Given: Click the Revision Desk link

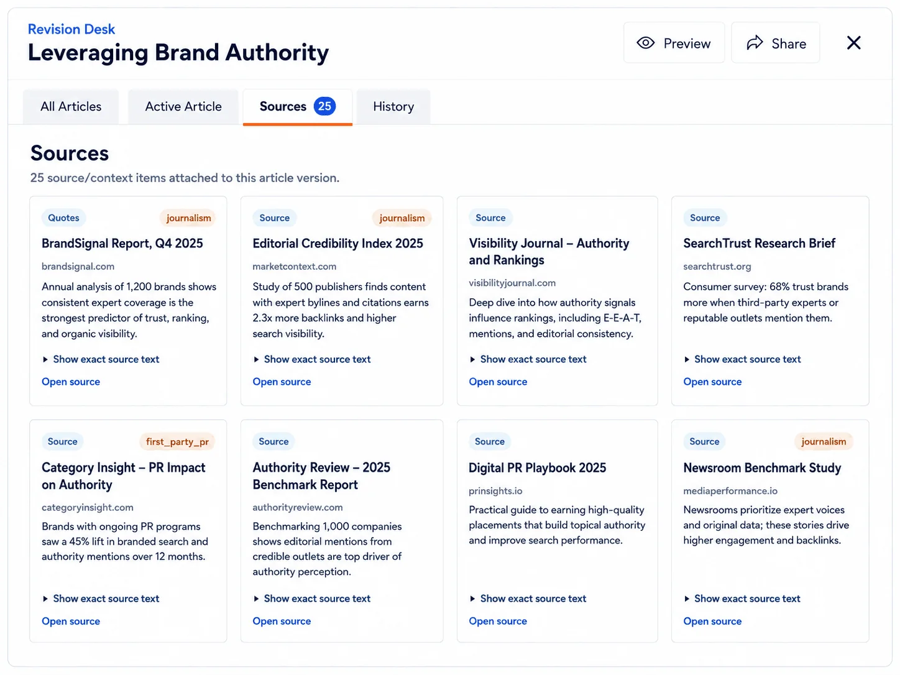Looking at the screenshot, I should pos(71,29).
